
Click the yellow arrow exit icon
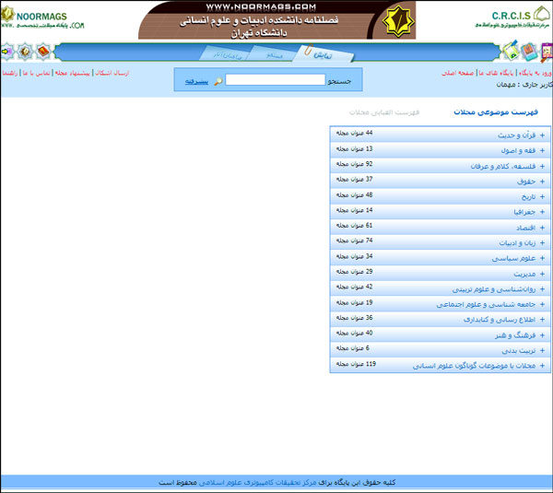(6, 52)
